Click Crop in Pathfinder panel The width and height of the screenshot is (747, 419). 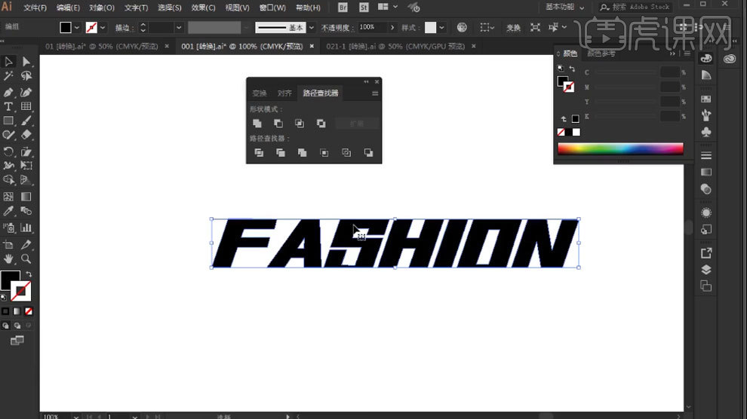tap(324, 153)
